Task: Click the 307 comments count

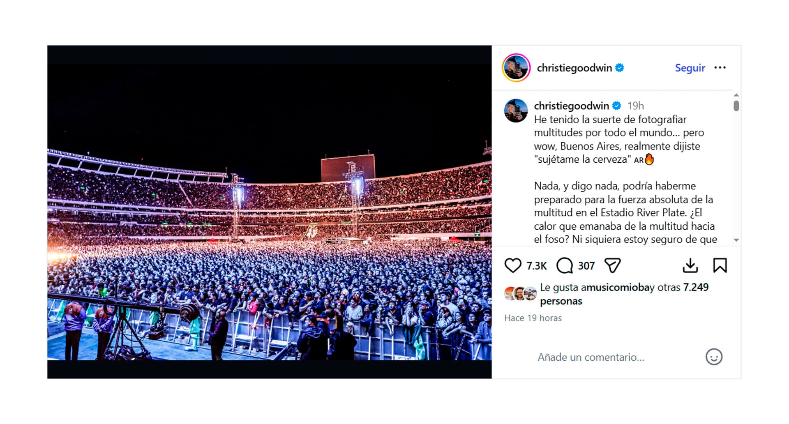Action: (x=586, y=265)
